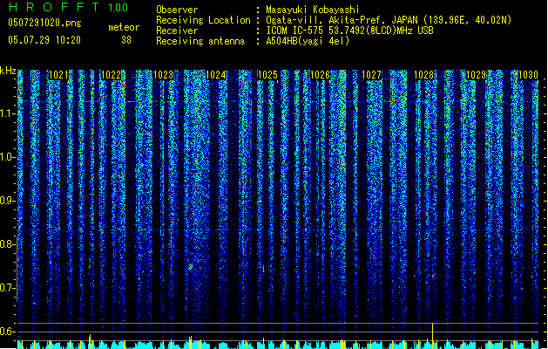Click the 0.9 frequency axis label
Viewport: 548px width, 349px height.
click(x=7, y=201)
